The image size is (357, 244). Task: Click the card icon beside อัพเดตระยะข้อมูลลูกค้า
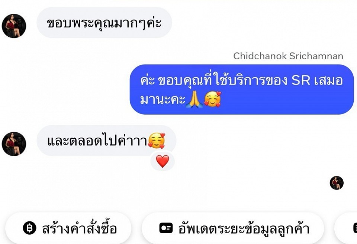tap(166, 228)
